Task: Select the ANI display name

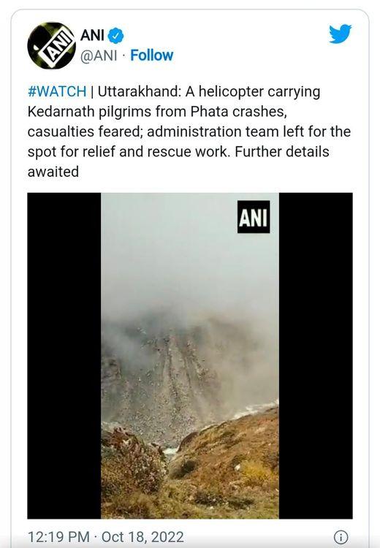Action: [92, 35]
